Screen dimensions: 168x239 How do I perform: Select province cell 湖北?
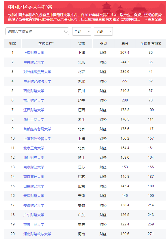click(81, 81)
